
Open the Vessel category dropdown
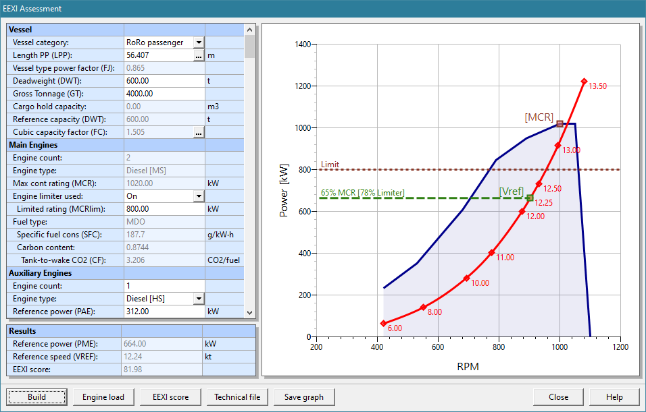click(x=199, y=42)
